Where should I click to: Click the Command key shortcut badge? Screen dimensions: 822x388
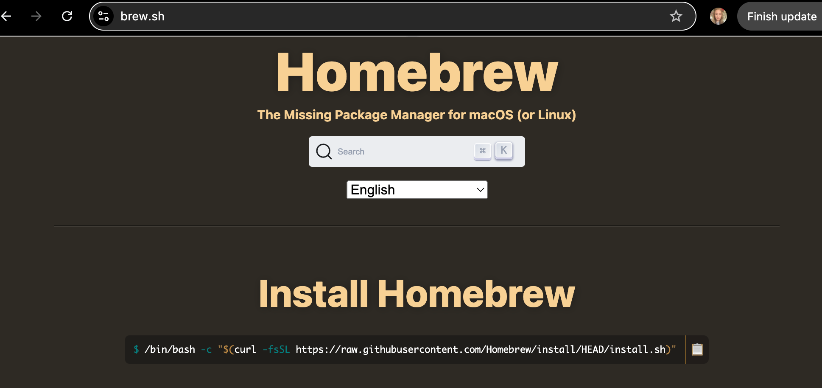click(x=483, y=151)
